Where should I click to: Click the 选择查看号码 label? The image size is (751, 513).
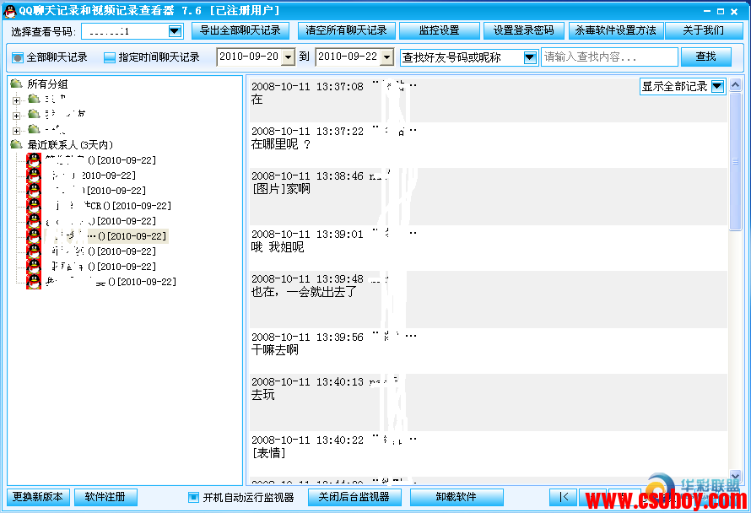(44, 31)
